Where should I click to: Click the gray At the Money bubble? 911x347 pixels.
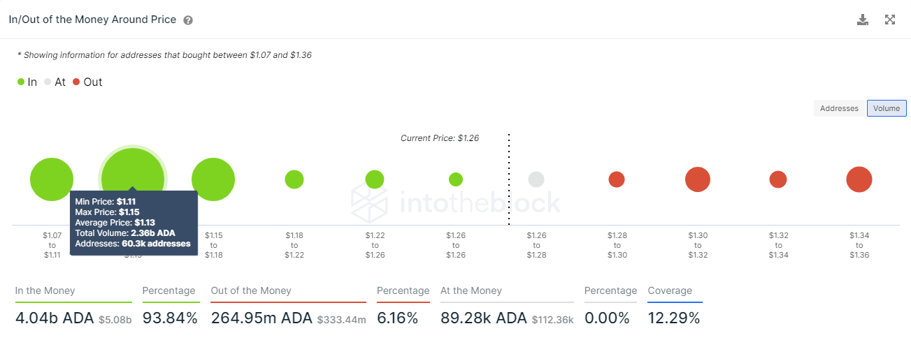tap(536, 179)
